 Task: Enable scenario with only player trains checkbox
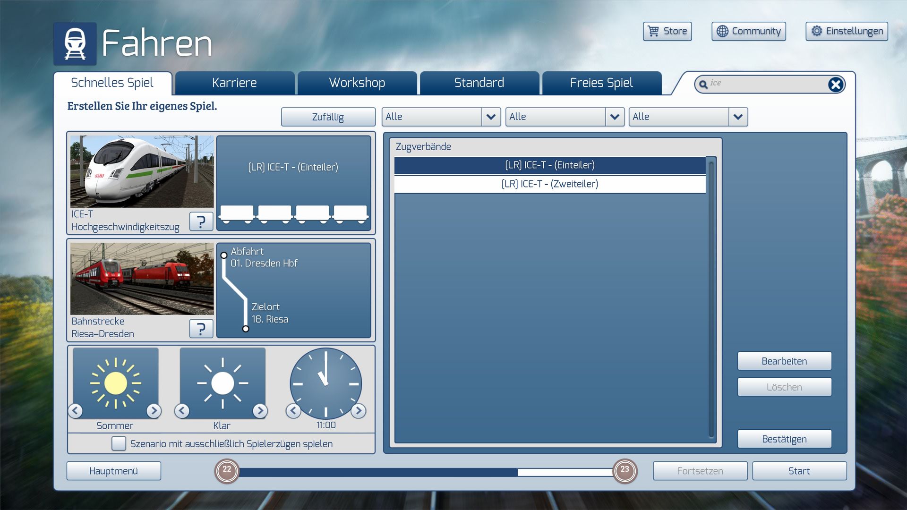click(x=119, y=443)
